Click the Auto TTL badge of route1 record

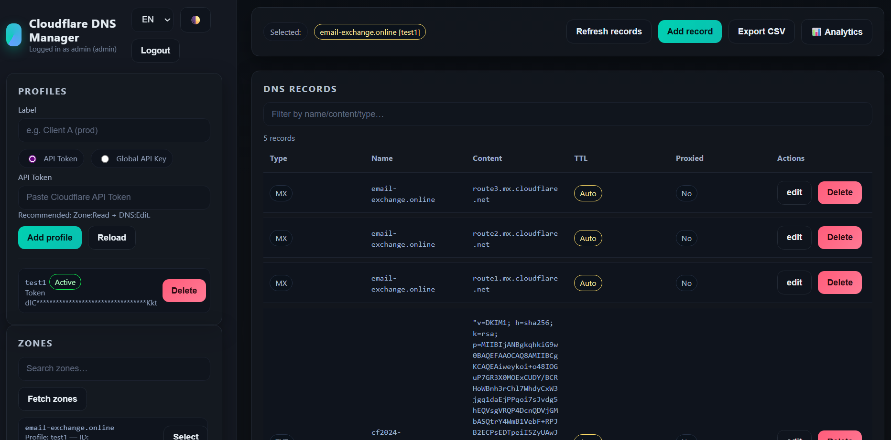(588, 283)
